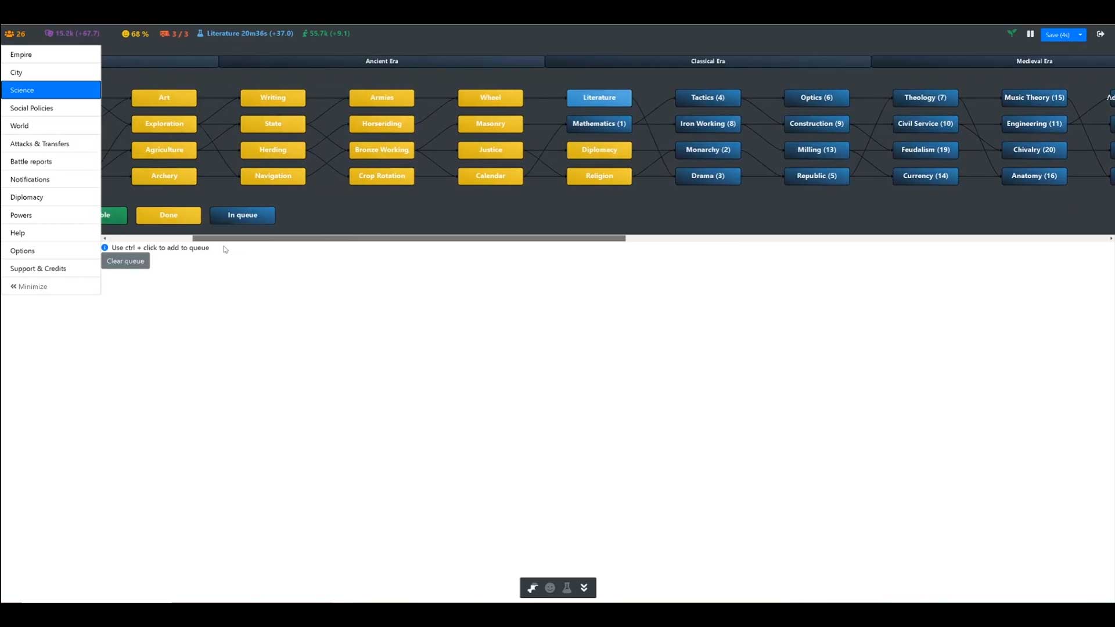Select the Anatomy (16) technology
1115x627 pixels.
[1034, 176]
